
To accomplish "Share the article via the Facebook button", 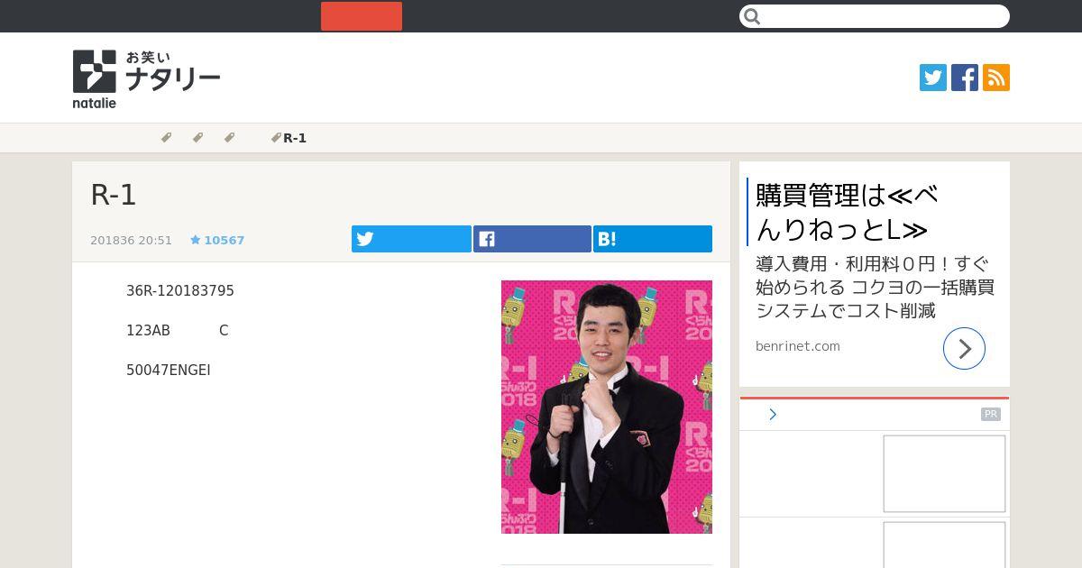I will click(x=532, y=239).
